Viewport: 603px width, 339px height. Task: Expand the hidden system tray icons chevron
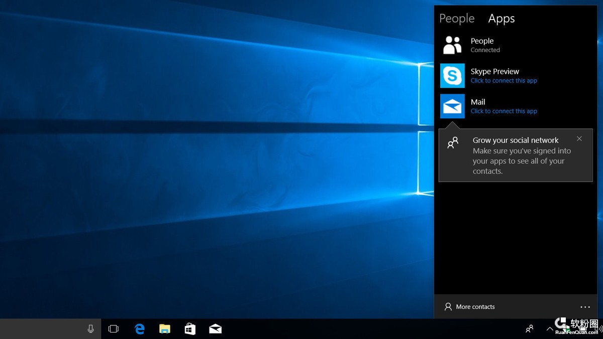coord(550,329)
